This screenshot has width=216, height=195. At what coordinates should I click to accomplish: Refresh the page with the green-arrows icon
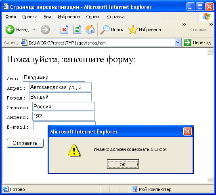coord(77,30)
